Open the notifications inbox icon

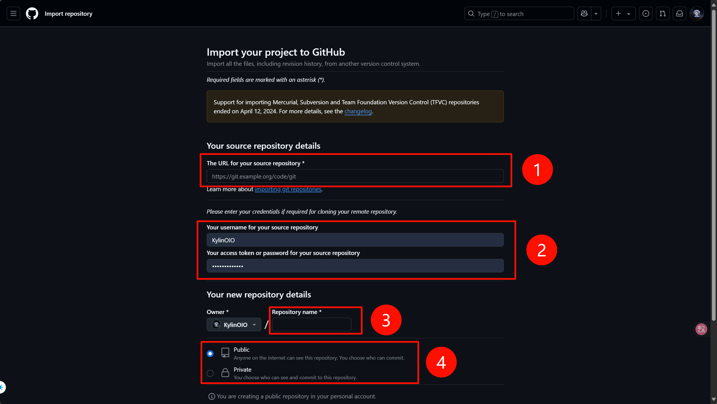pyautogui.click(x=680, y=13)
